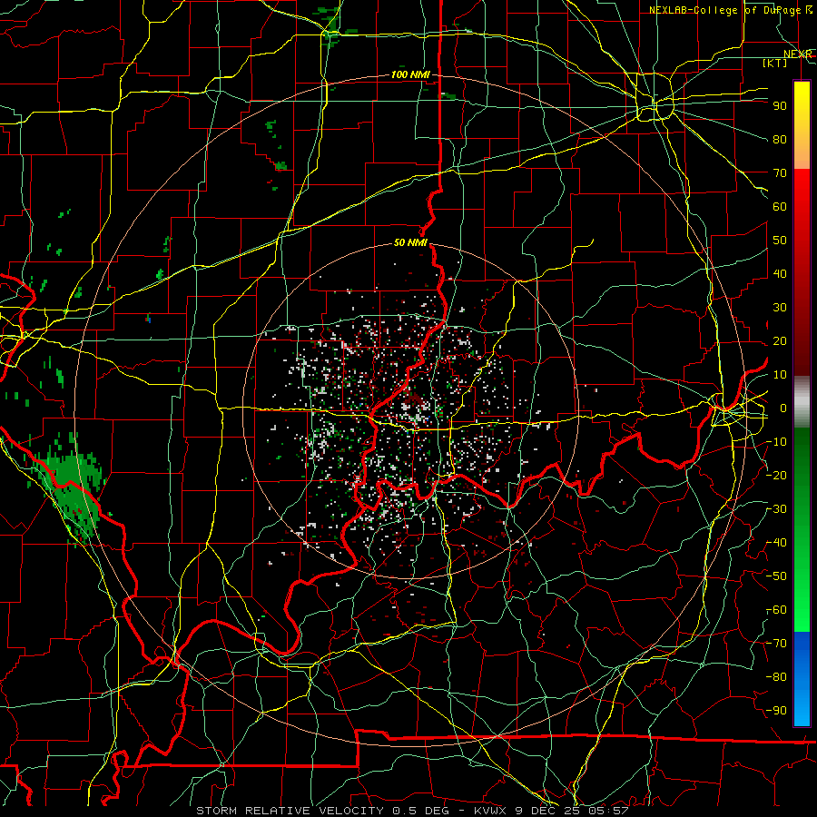The image size is (817, 817).
Task: Click the 90 knot value on color scale
Action: (780, 106)
